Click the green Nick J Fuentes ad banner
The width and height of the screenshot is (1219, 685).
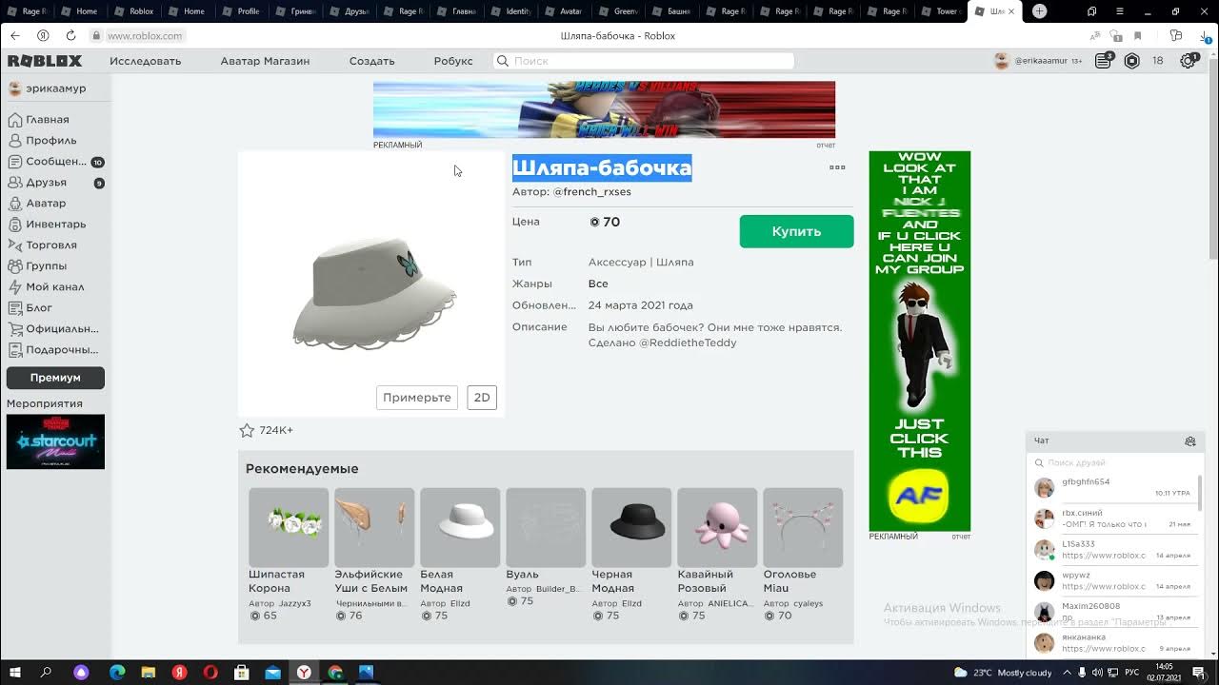pyautogui.click(x=919, y=341)
